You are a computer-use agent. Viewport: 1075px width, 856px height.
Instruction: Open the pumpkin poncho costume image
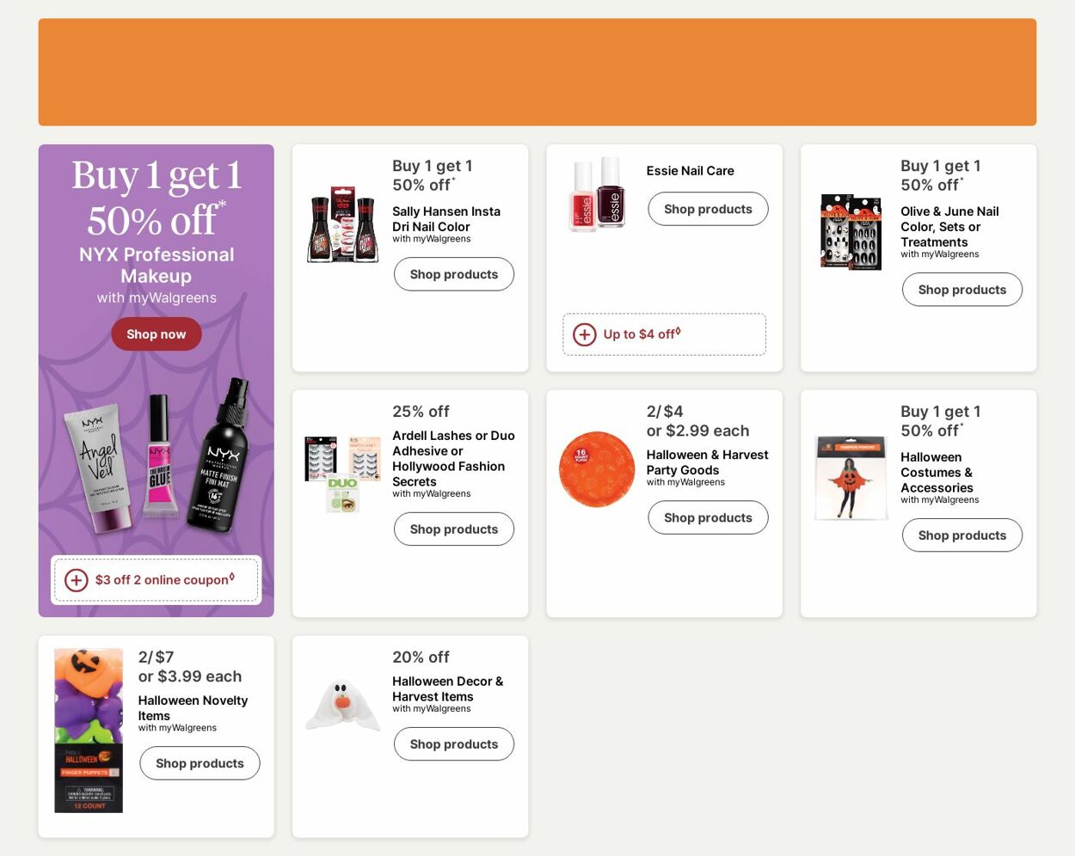[x=851, y=478]
